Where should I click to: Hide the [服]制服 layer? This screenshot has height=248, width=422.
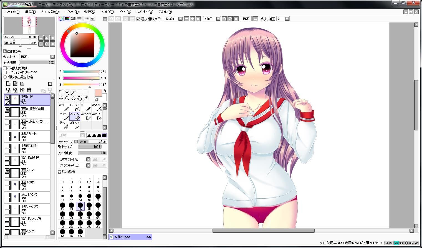tap(7, 97)
